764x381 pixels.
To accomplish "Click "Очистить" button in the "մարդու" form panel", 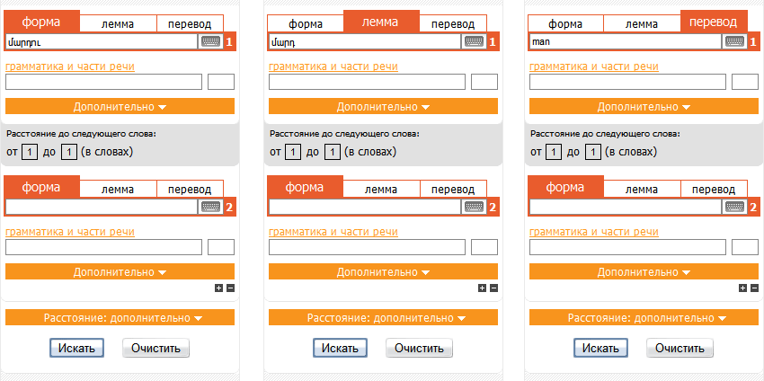I will point(155,348).
